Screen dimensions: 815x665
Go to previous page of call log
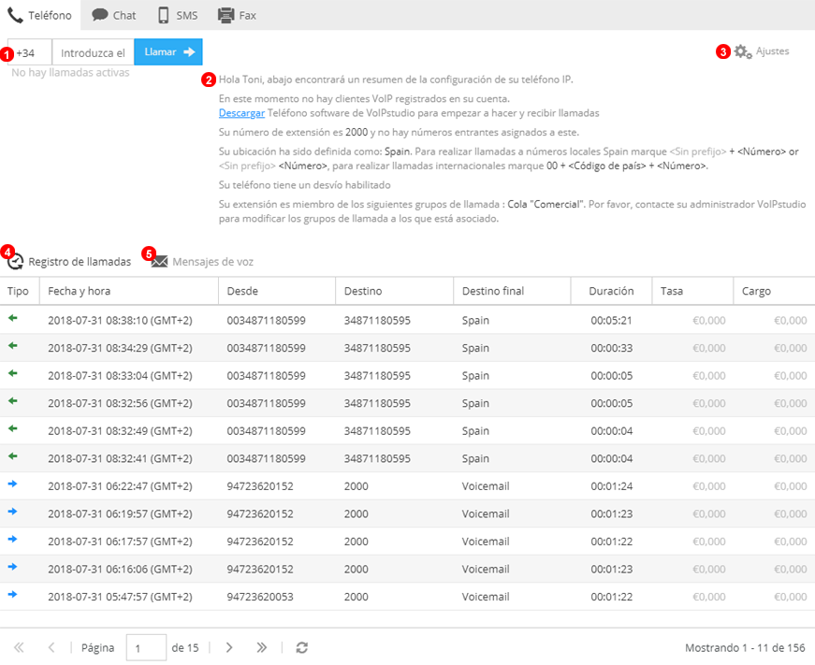coord(51,647)
